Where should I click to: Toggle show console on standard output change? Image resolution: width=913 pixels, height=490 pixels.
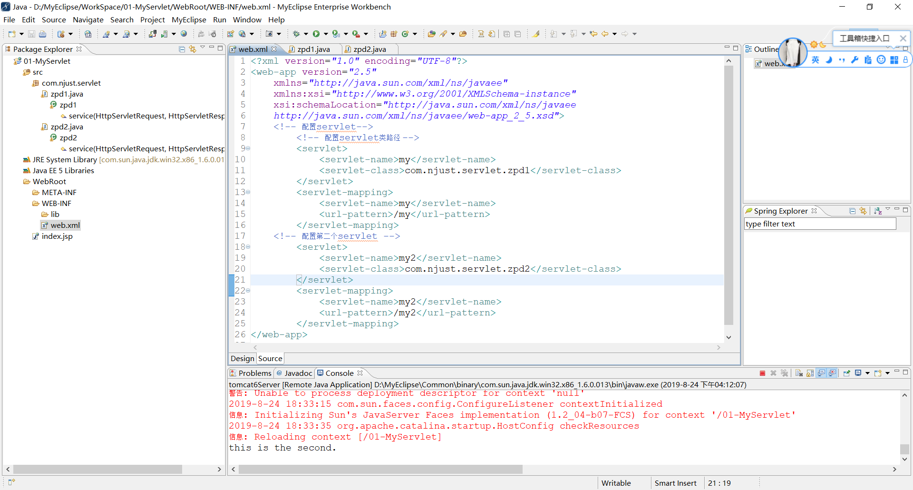[821, 373]
